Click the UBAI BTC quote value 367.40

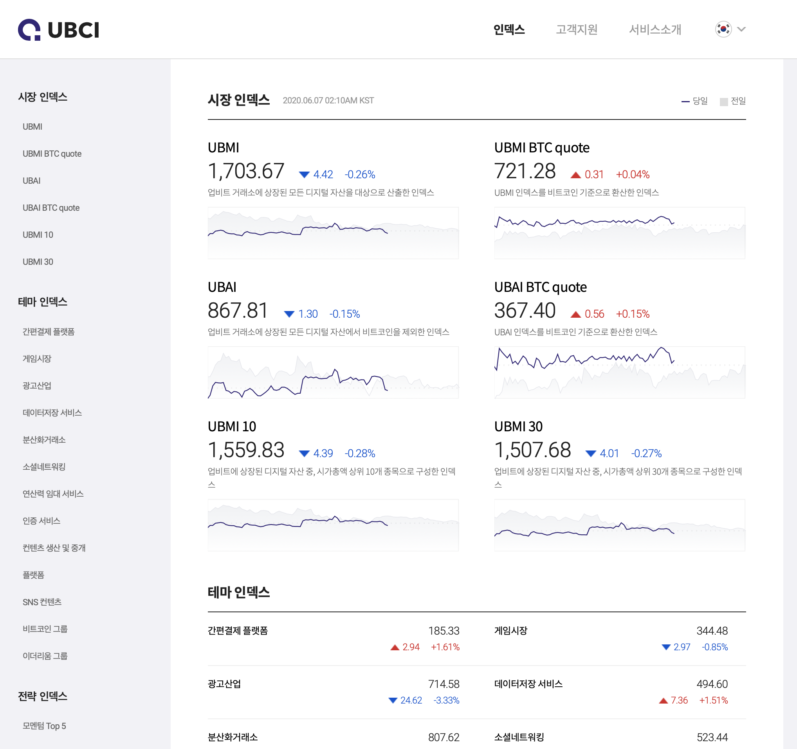tap(525, 311)
